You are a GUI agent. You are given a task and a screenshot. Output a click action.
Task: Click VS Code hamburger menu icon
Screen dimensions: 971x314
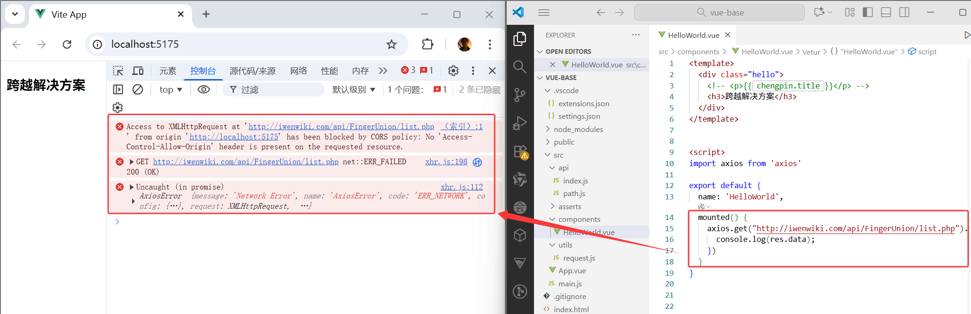[543, 13]
